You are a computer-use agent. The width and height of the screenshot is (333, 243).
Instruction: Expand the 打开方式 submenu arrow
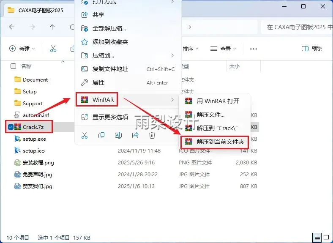pos(172,2)
